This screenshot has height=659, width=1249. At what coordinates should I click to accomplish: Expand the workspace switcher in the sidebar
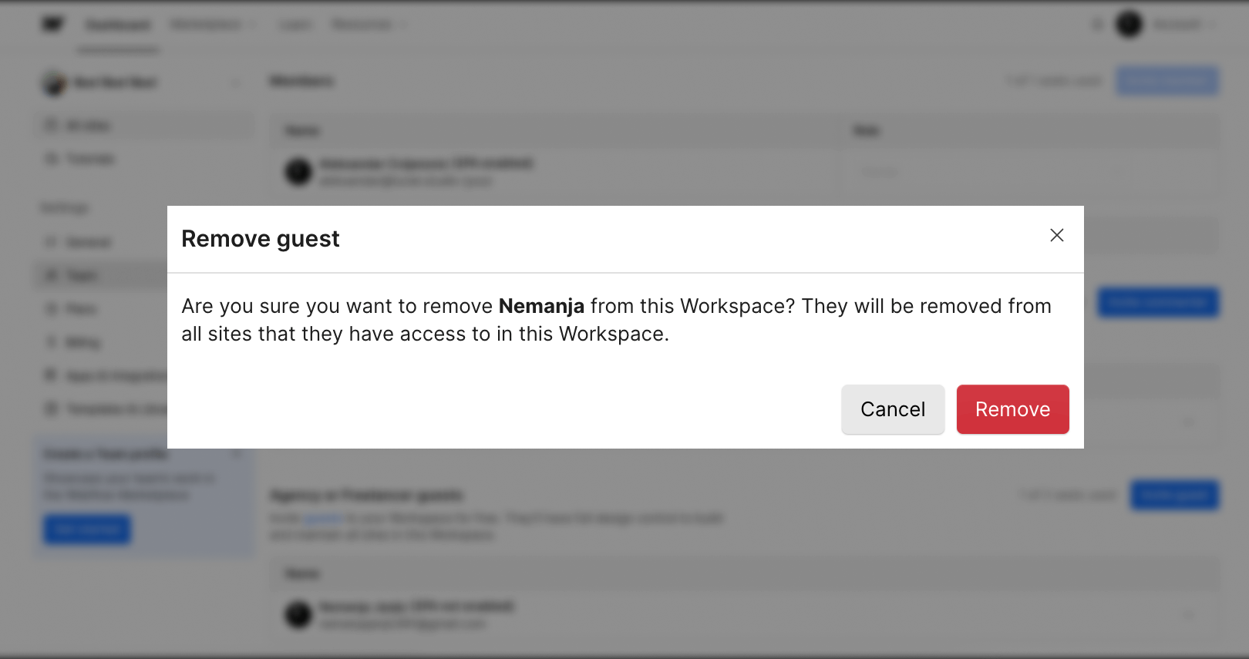pos(236,82)
